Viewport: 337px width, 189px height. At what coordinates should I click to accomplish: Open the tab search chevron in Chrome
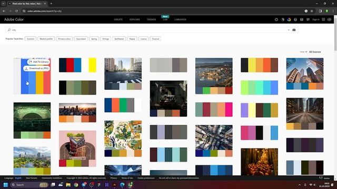pyautogui.click(x=4, y=4)
